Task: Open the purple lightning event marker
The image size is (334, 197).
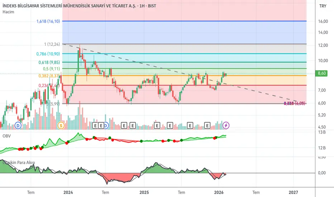Action: click(226, 126)
